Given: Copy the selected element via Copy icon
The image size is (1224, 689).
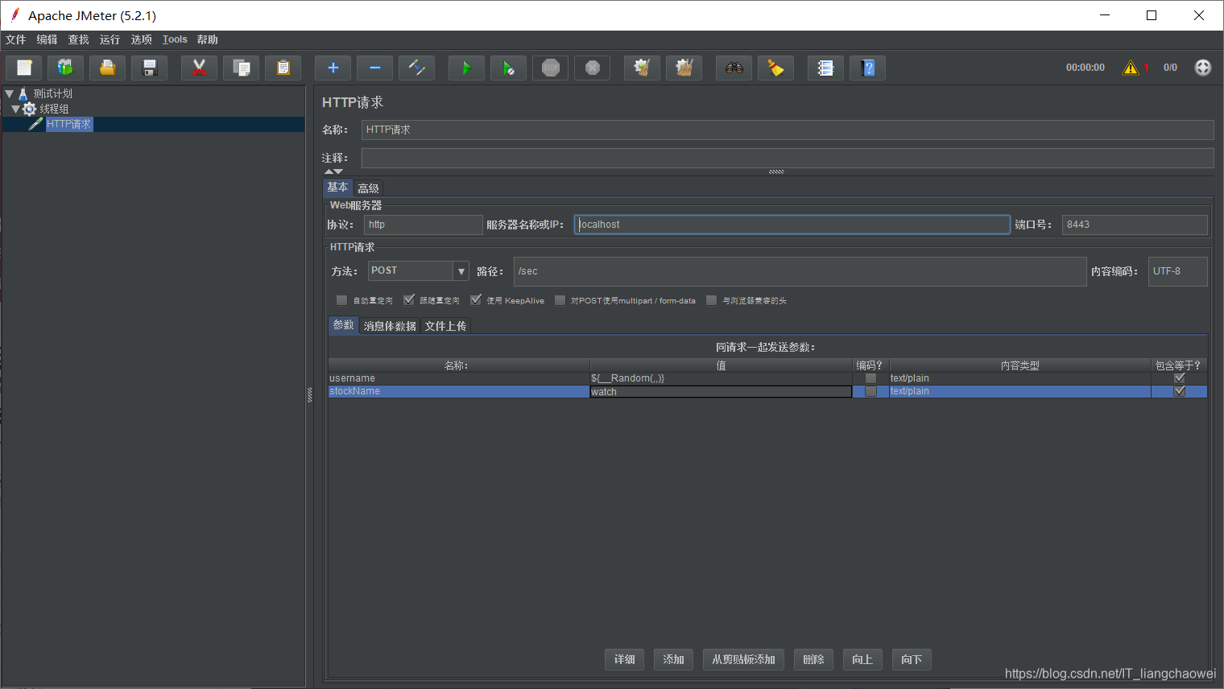Looking at the screenshot, I should (x=241, y=68).
